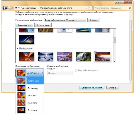
Task: Click the main window scrollbar down arrow
Action: (x=131, y=82)
